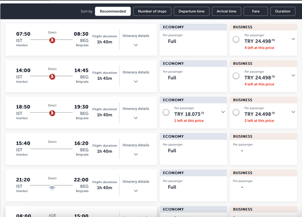The width and height of the screenshot is (302, 217).
Task: Select Business fare for 14:00 flight
Action: pos(236,75)
